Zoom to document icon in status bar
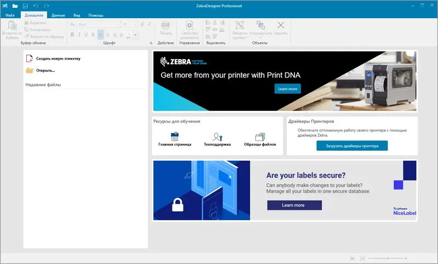The width and height of the screenshot is (438, 264). click(x=352, y=259)
